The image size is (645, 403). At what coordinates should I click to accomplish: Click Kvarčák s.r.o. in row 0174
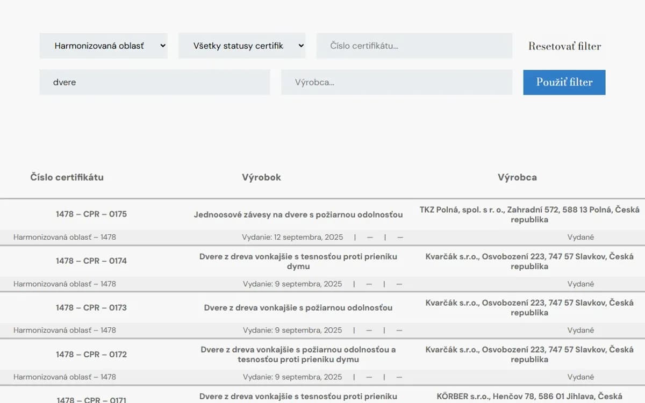[529, 261]
